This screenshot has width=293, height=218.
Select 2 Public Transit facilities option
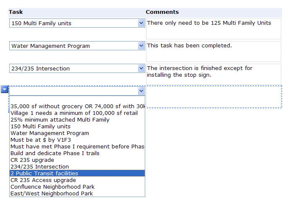click(77, 173)
